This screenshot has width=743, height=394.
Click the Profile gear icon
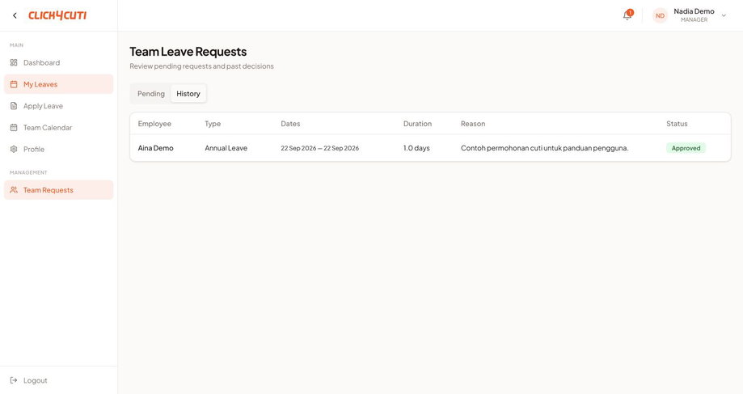coord(14,150)
